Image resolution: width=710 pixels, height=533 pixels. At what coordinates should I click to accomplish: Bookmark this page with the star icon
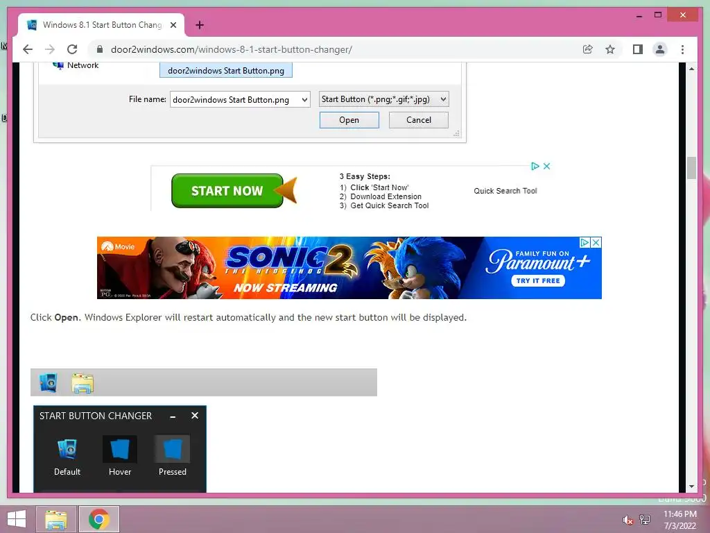pyautogui.click(x=610, y=49)
